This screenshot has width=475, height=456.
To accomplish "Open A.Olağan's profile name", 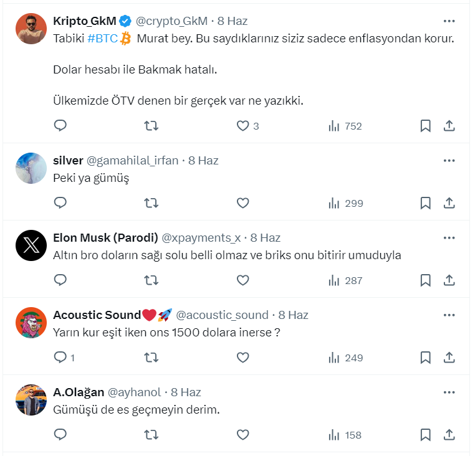I will point(79,392).
